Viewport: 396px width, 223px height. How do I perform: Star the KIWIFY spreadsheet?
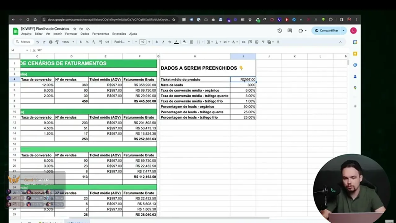(75, 29)
